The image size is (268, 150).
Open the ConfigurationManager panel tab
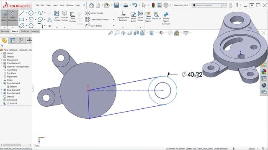click(x=21, y=40)
